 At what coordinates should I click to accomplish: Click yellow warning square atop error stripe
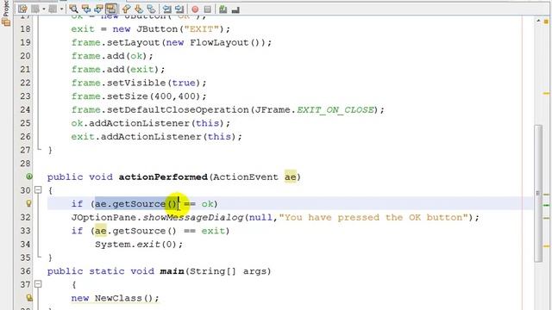[546, 22]
